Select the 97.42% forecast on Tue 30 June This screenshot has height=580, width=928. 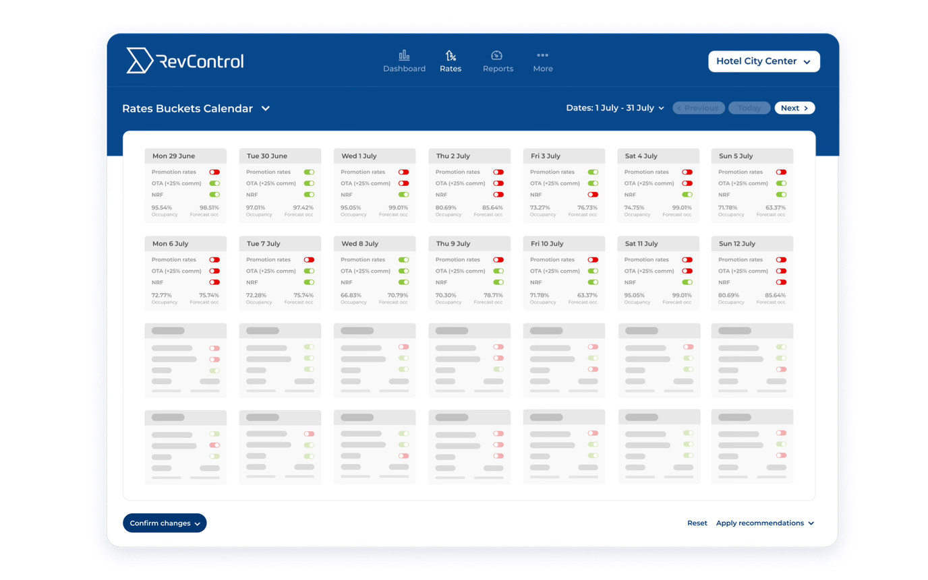[303, 208]
